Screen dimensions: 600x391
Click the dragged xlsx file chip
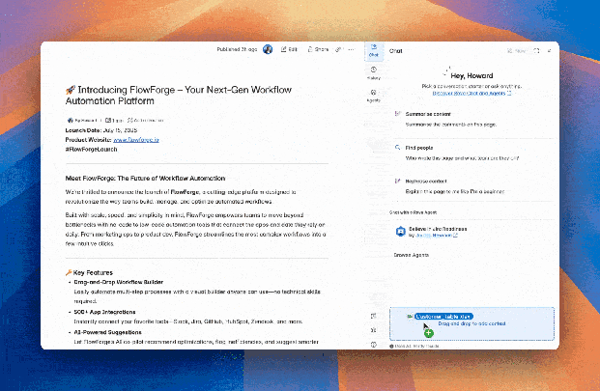pos(443,317)
